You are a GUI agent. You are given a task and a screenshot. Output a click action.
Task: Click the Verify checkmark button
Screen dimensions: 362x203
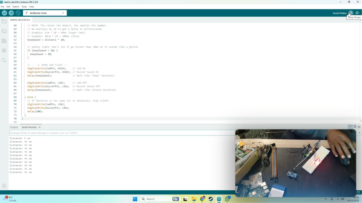tap(4, 13)
